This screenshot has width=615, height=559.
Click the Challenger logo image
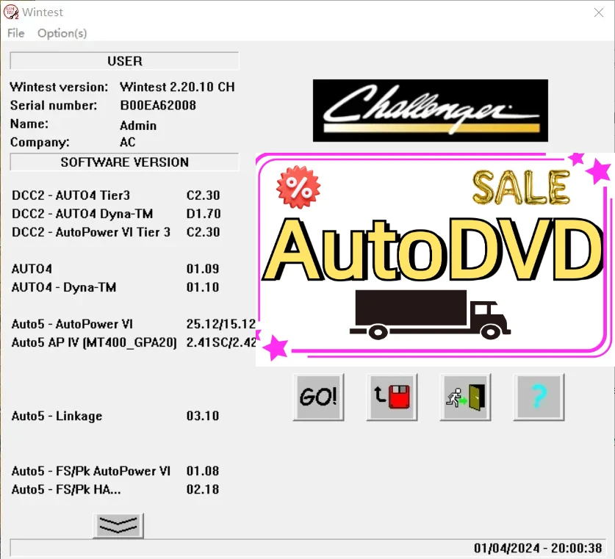pyautogui.click(x=431, y=110)
